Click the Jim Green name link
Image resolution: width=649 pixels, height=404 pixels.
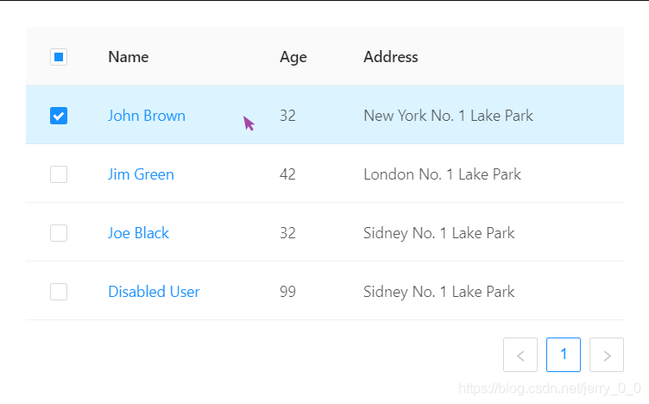pos(141,174)
